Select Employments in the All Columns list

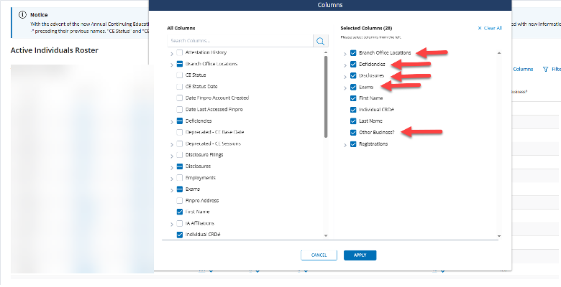tap(179, 178)
